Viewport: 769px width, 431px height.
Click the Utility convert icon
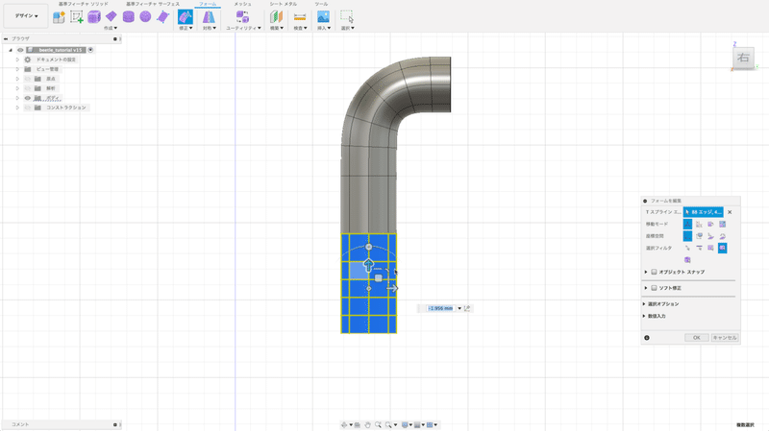(242, 16)
